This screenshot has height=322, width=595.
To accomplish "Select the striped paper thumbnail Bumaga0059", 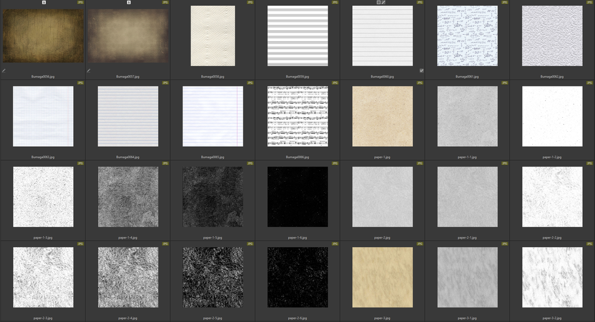I will 297,36.
